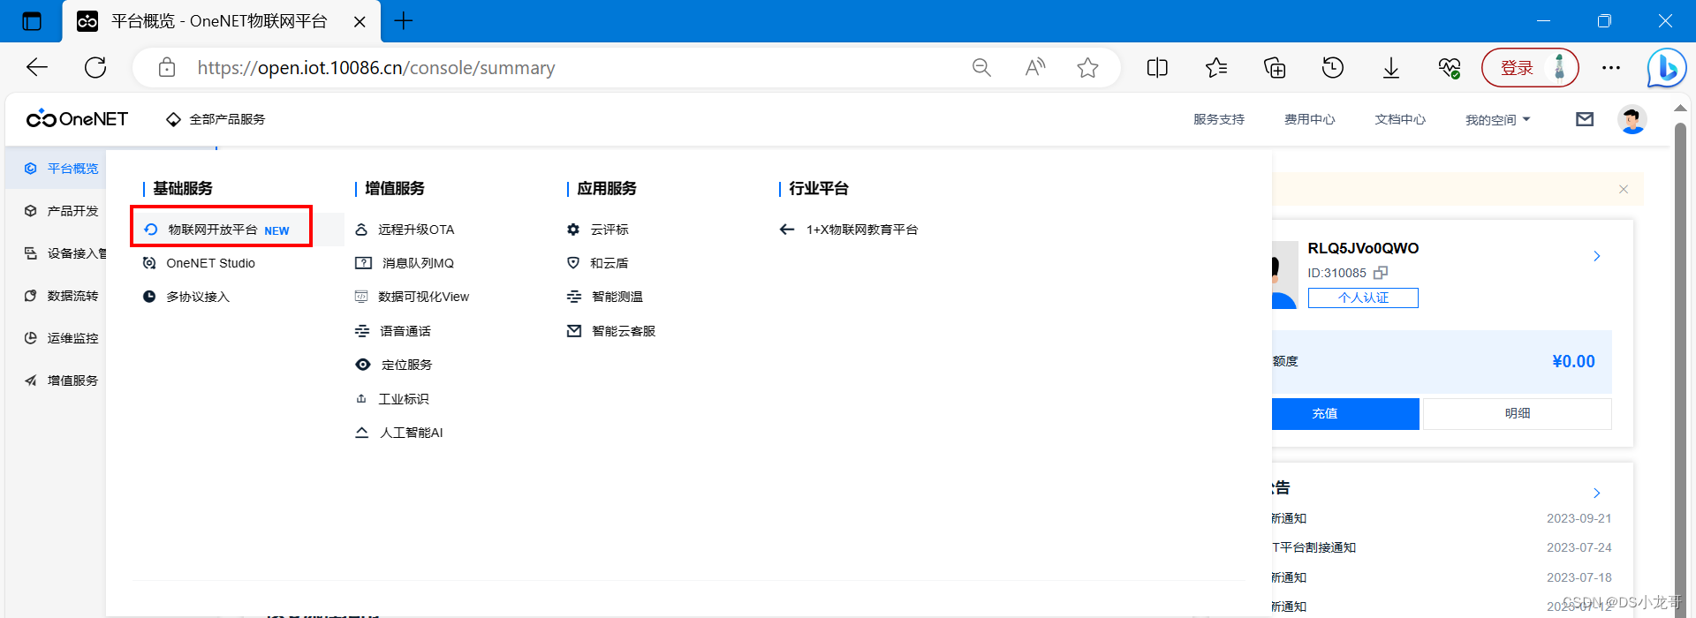Select 多协议接入 service

click(186, 297)
